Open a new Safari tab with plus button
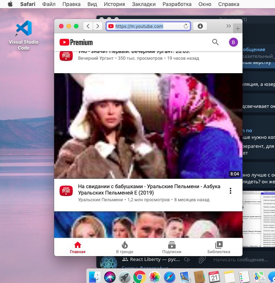The height and width of the screenshot is (283, 275). [238, 28]
